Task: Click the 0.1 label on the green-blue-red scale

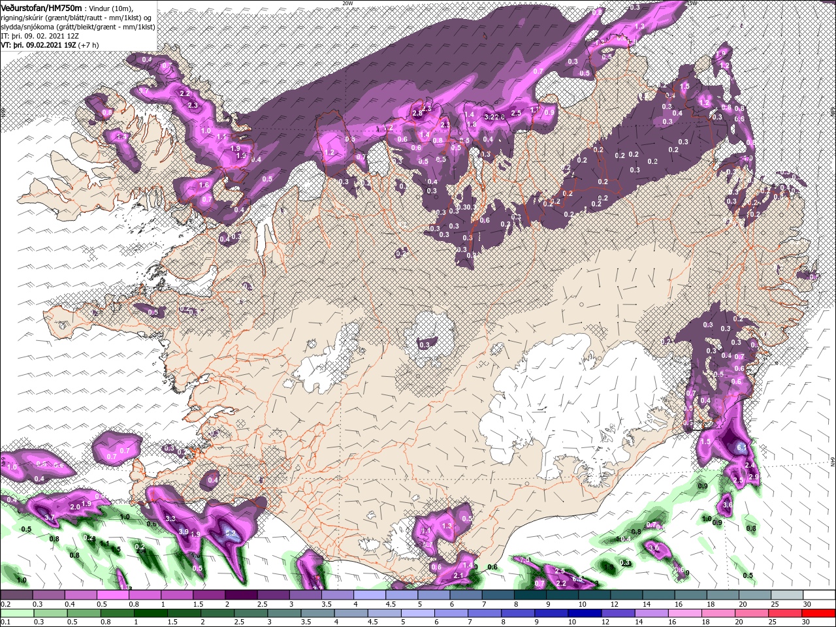Action: (x=5, y=622)
